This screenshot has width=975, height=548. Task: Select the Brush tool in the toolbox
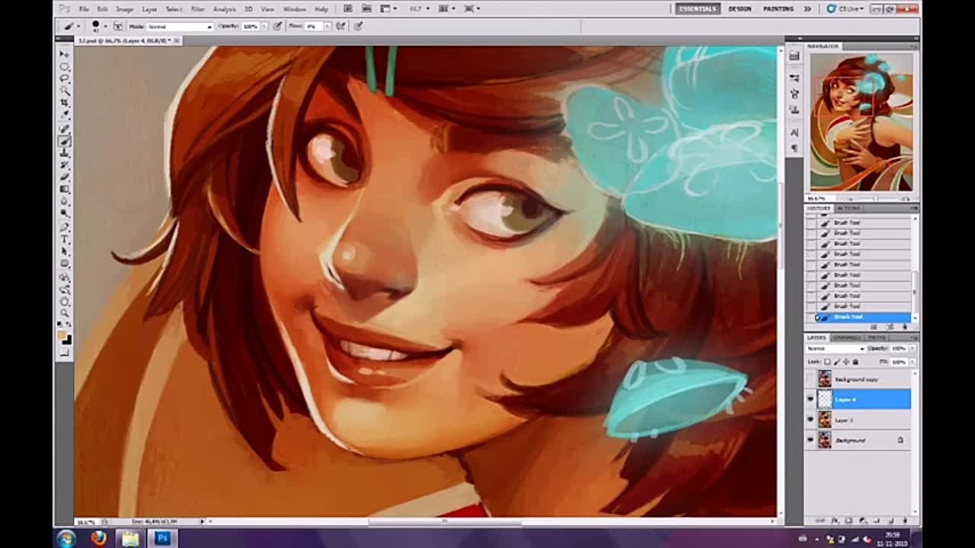point(65,140)
